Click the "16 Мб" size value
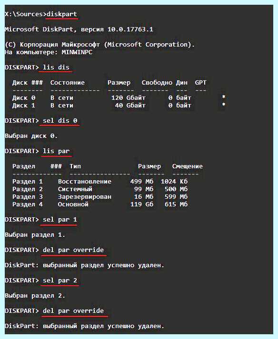 click(144, 196)
